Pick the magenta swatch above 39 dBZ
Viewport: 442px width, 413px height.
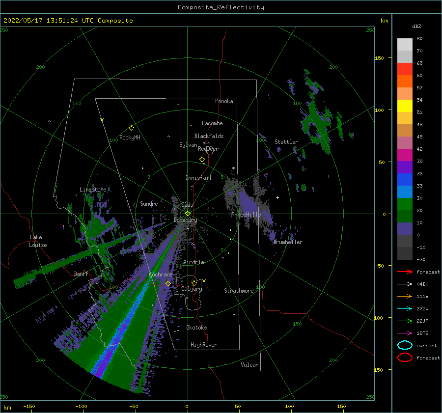click(x=405, y=155)
